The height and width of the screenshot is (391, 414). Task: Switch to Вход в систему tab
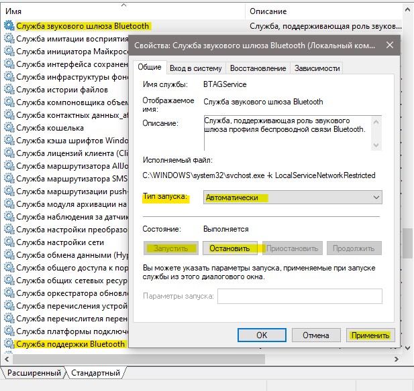196,68
